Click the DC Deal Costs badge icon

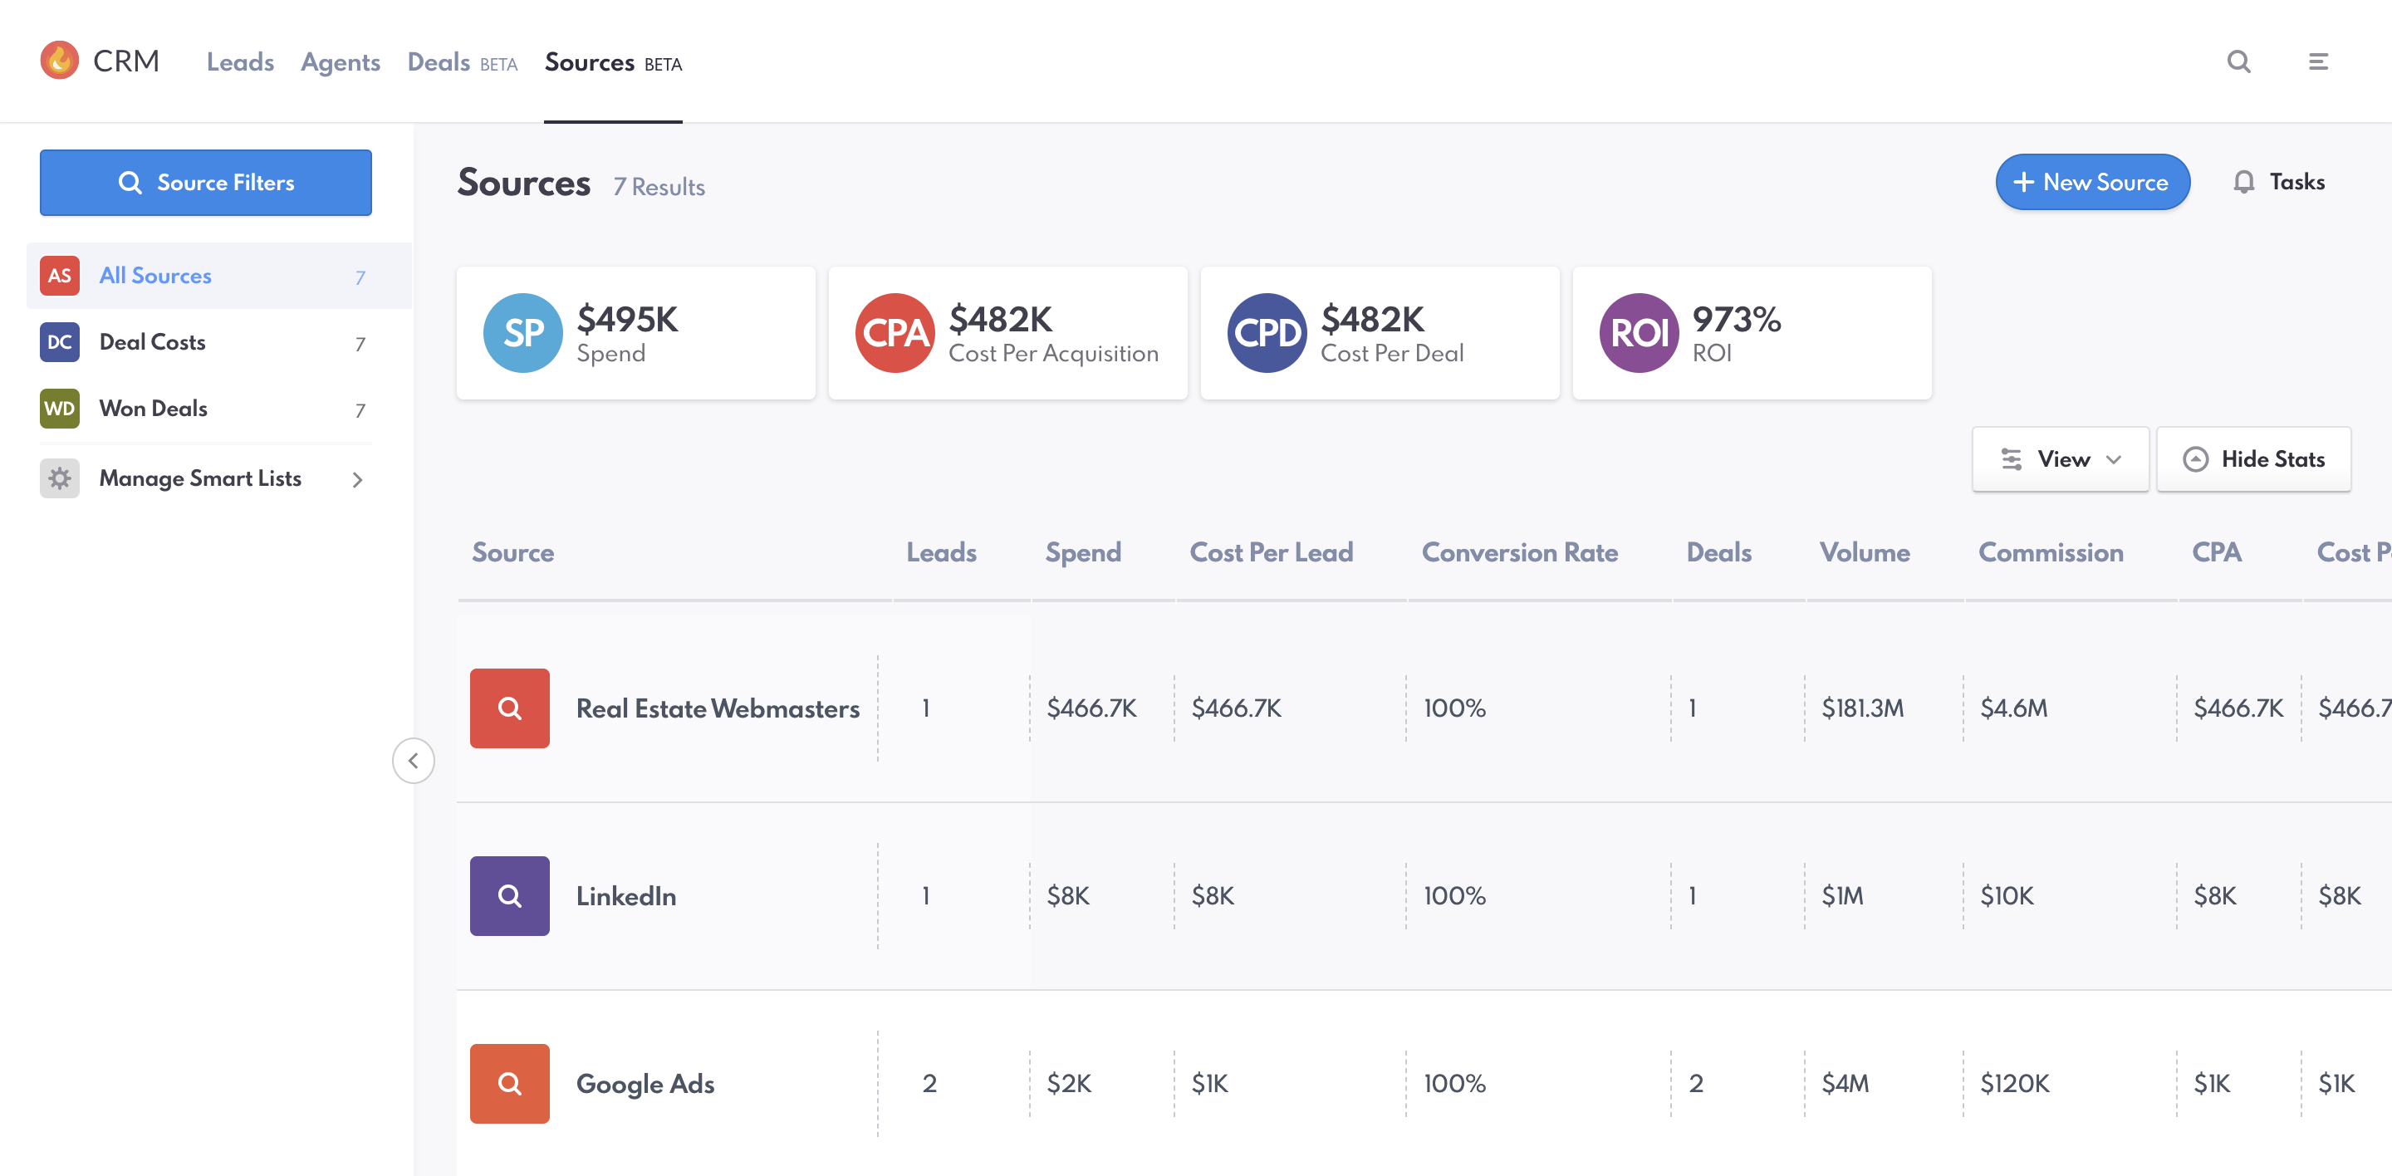coord(60,341)
